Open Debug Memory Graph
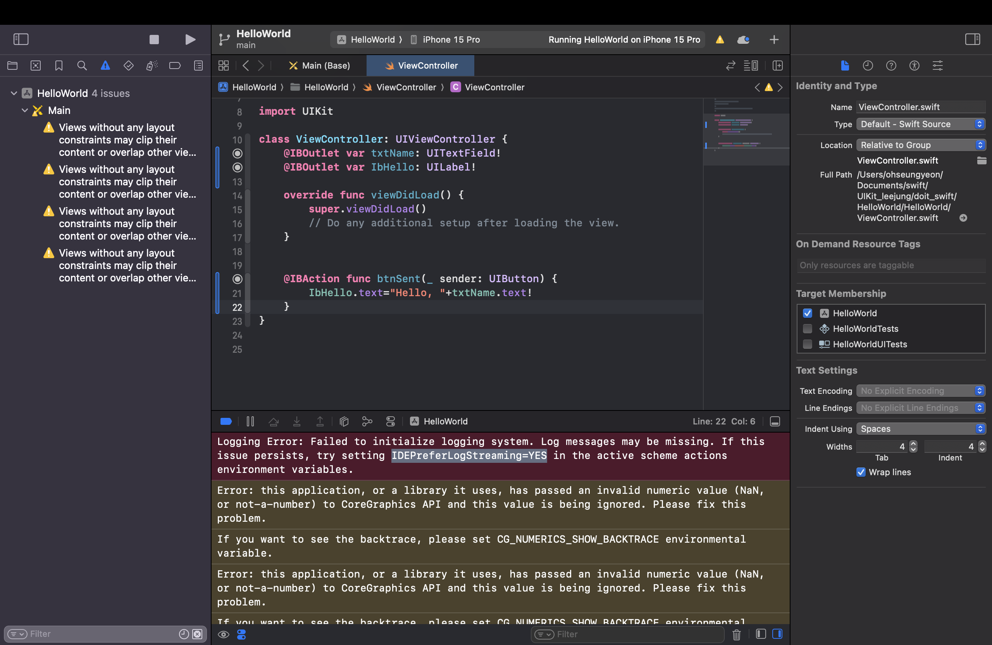Image resolution: width=992 pixels, height=645 pixels. tap(367, 421)
